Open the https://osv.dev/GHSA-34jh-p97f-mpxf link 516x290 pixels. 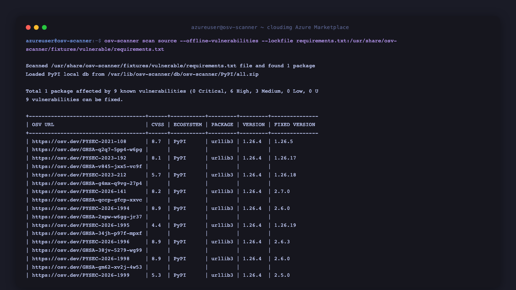(87, 233)
